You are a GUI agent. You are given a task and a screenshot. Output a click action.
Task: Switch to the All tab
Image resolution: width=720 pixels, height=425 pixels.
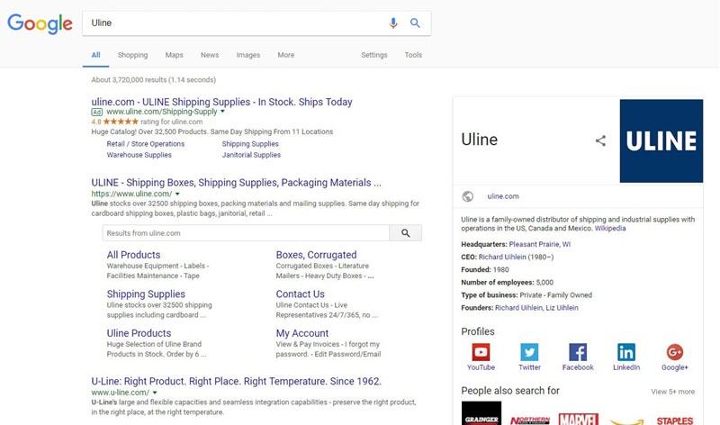[95, 55]
